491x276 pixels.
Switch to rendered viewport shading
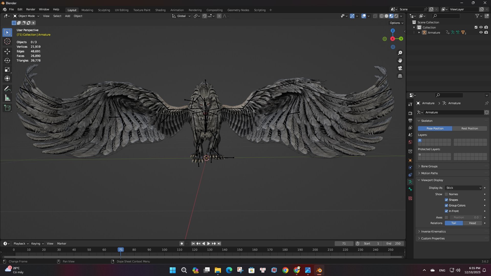point(396,16)
